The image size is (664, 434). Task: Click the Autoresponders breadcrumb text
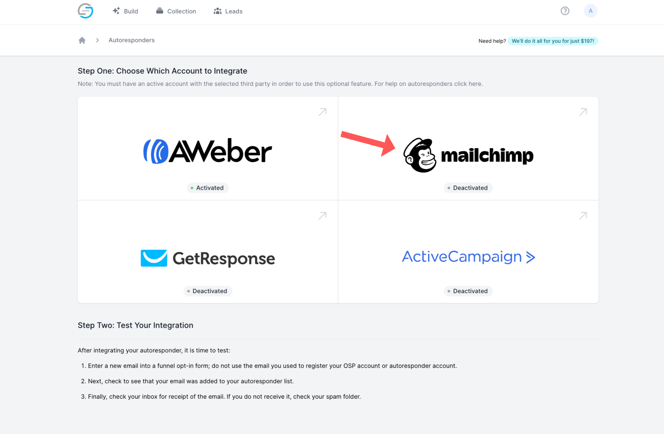pyautogui.click(x=131, y=40)
